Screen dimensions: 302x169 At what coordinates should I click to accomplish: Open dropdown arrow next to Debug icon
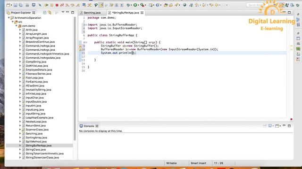(131, 5)
